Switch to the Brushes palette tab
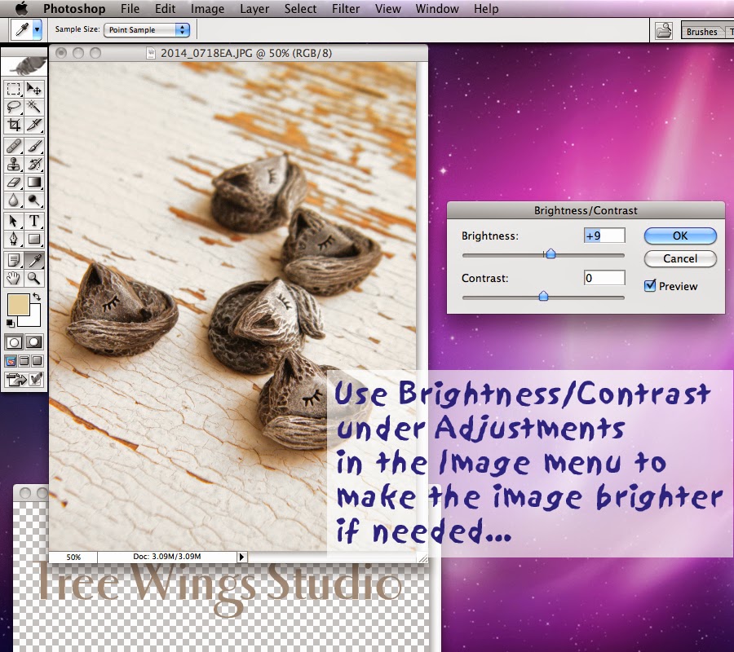 tap(701, 32)
